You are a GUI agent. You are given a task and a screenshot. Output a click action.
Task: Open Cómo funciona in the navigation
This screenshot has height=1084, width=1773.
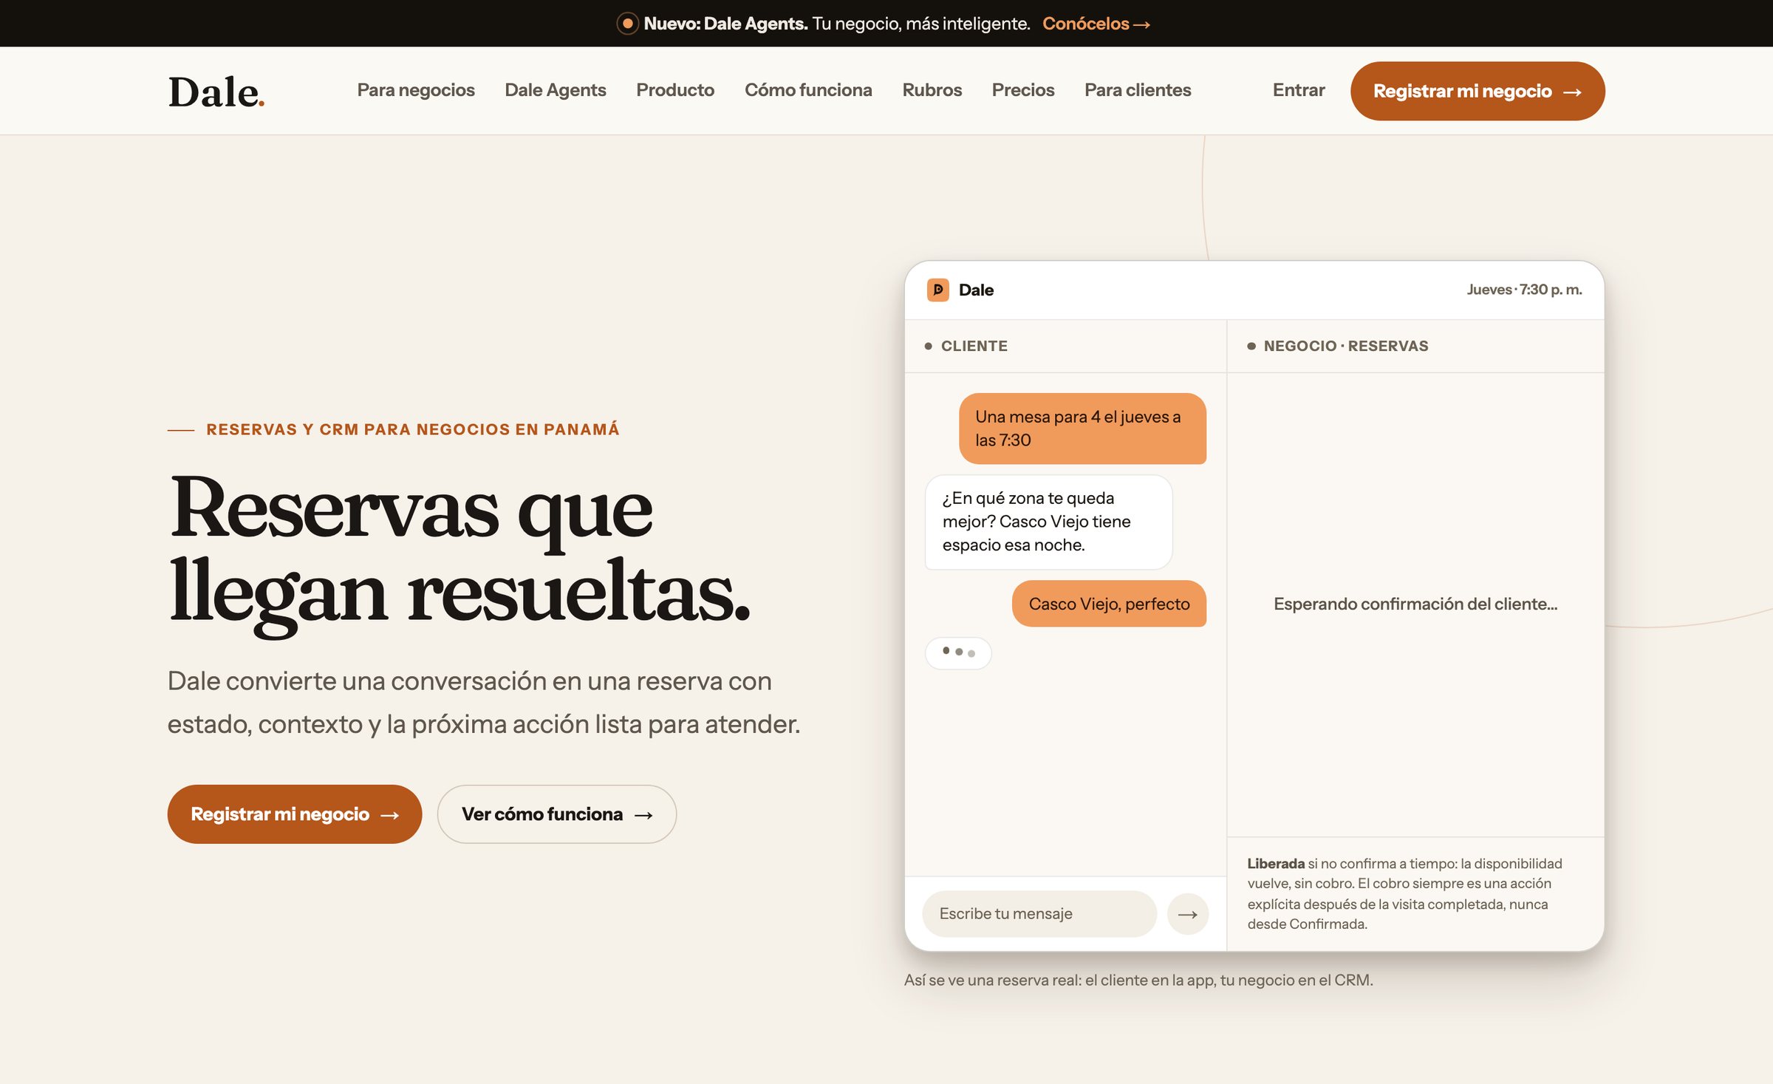pos(808,90)
